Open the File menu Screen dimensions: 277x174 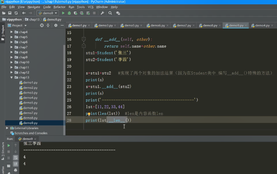pyautogui.click(x=4, y=7)
